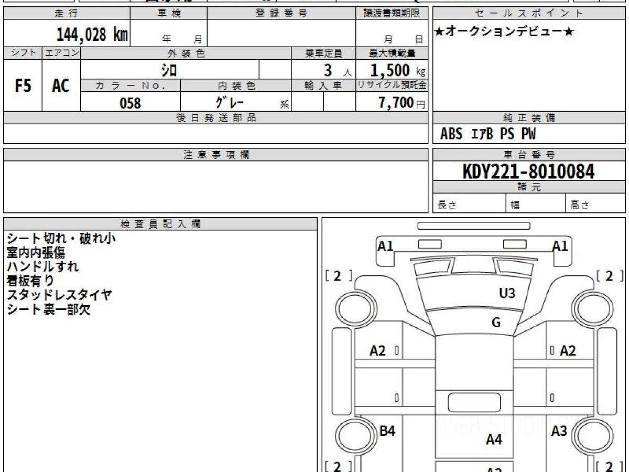
Task: Select the 登録番号 header
Action: [281, 14]
